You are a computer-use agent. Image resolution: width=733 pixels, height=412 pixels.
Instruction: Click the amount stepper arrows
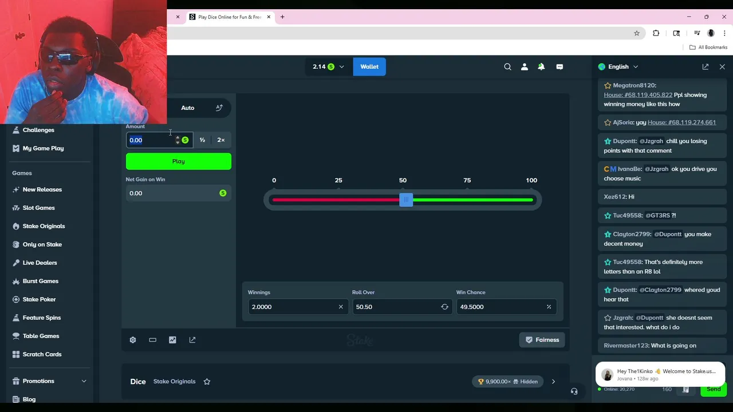[178, 140]
